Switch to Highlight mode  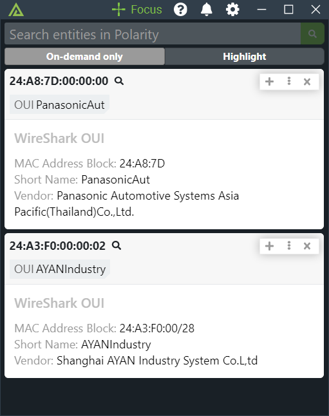point(245,57)
